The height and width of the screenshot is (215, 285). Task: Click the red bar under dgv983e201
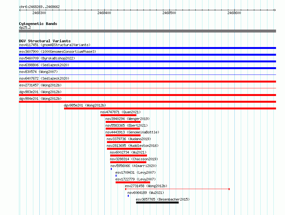[x=147, y=95]
